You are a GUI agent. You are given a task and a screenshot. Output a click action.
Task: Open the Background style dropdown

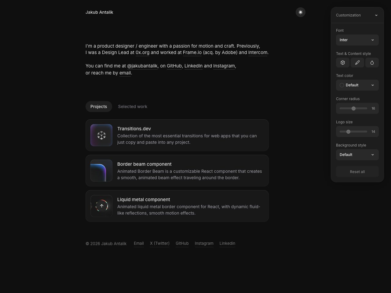click(357, 155)
